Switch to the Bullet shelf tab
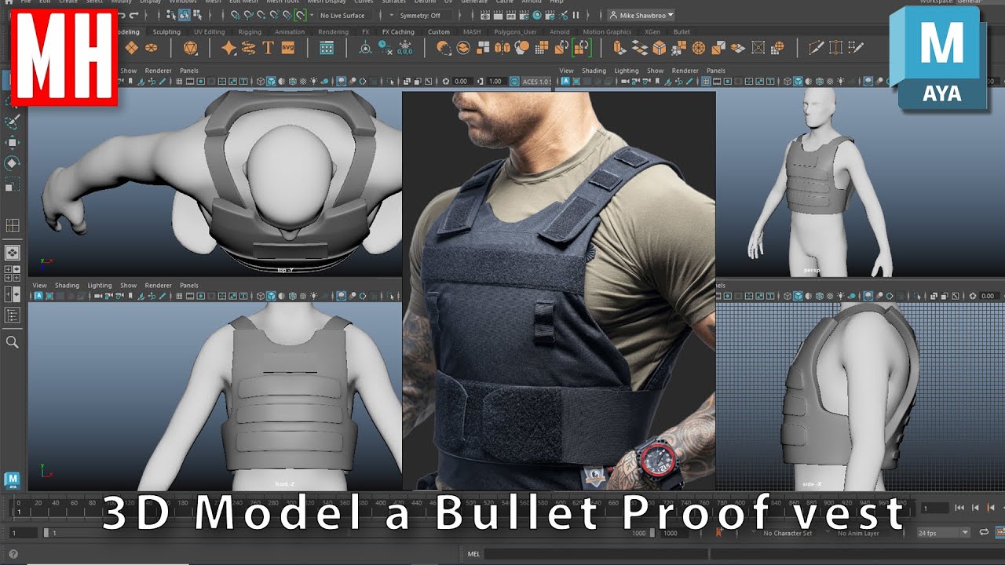 682,32
